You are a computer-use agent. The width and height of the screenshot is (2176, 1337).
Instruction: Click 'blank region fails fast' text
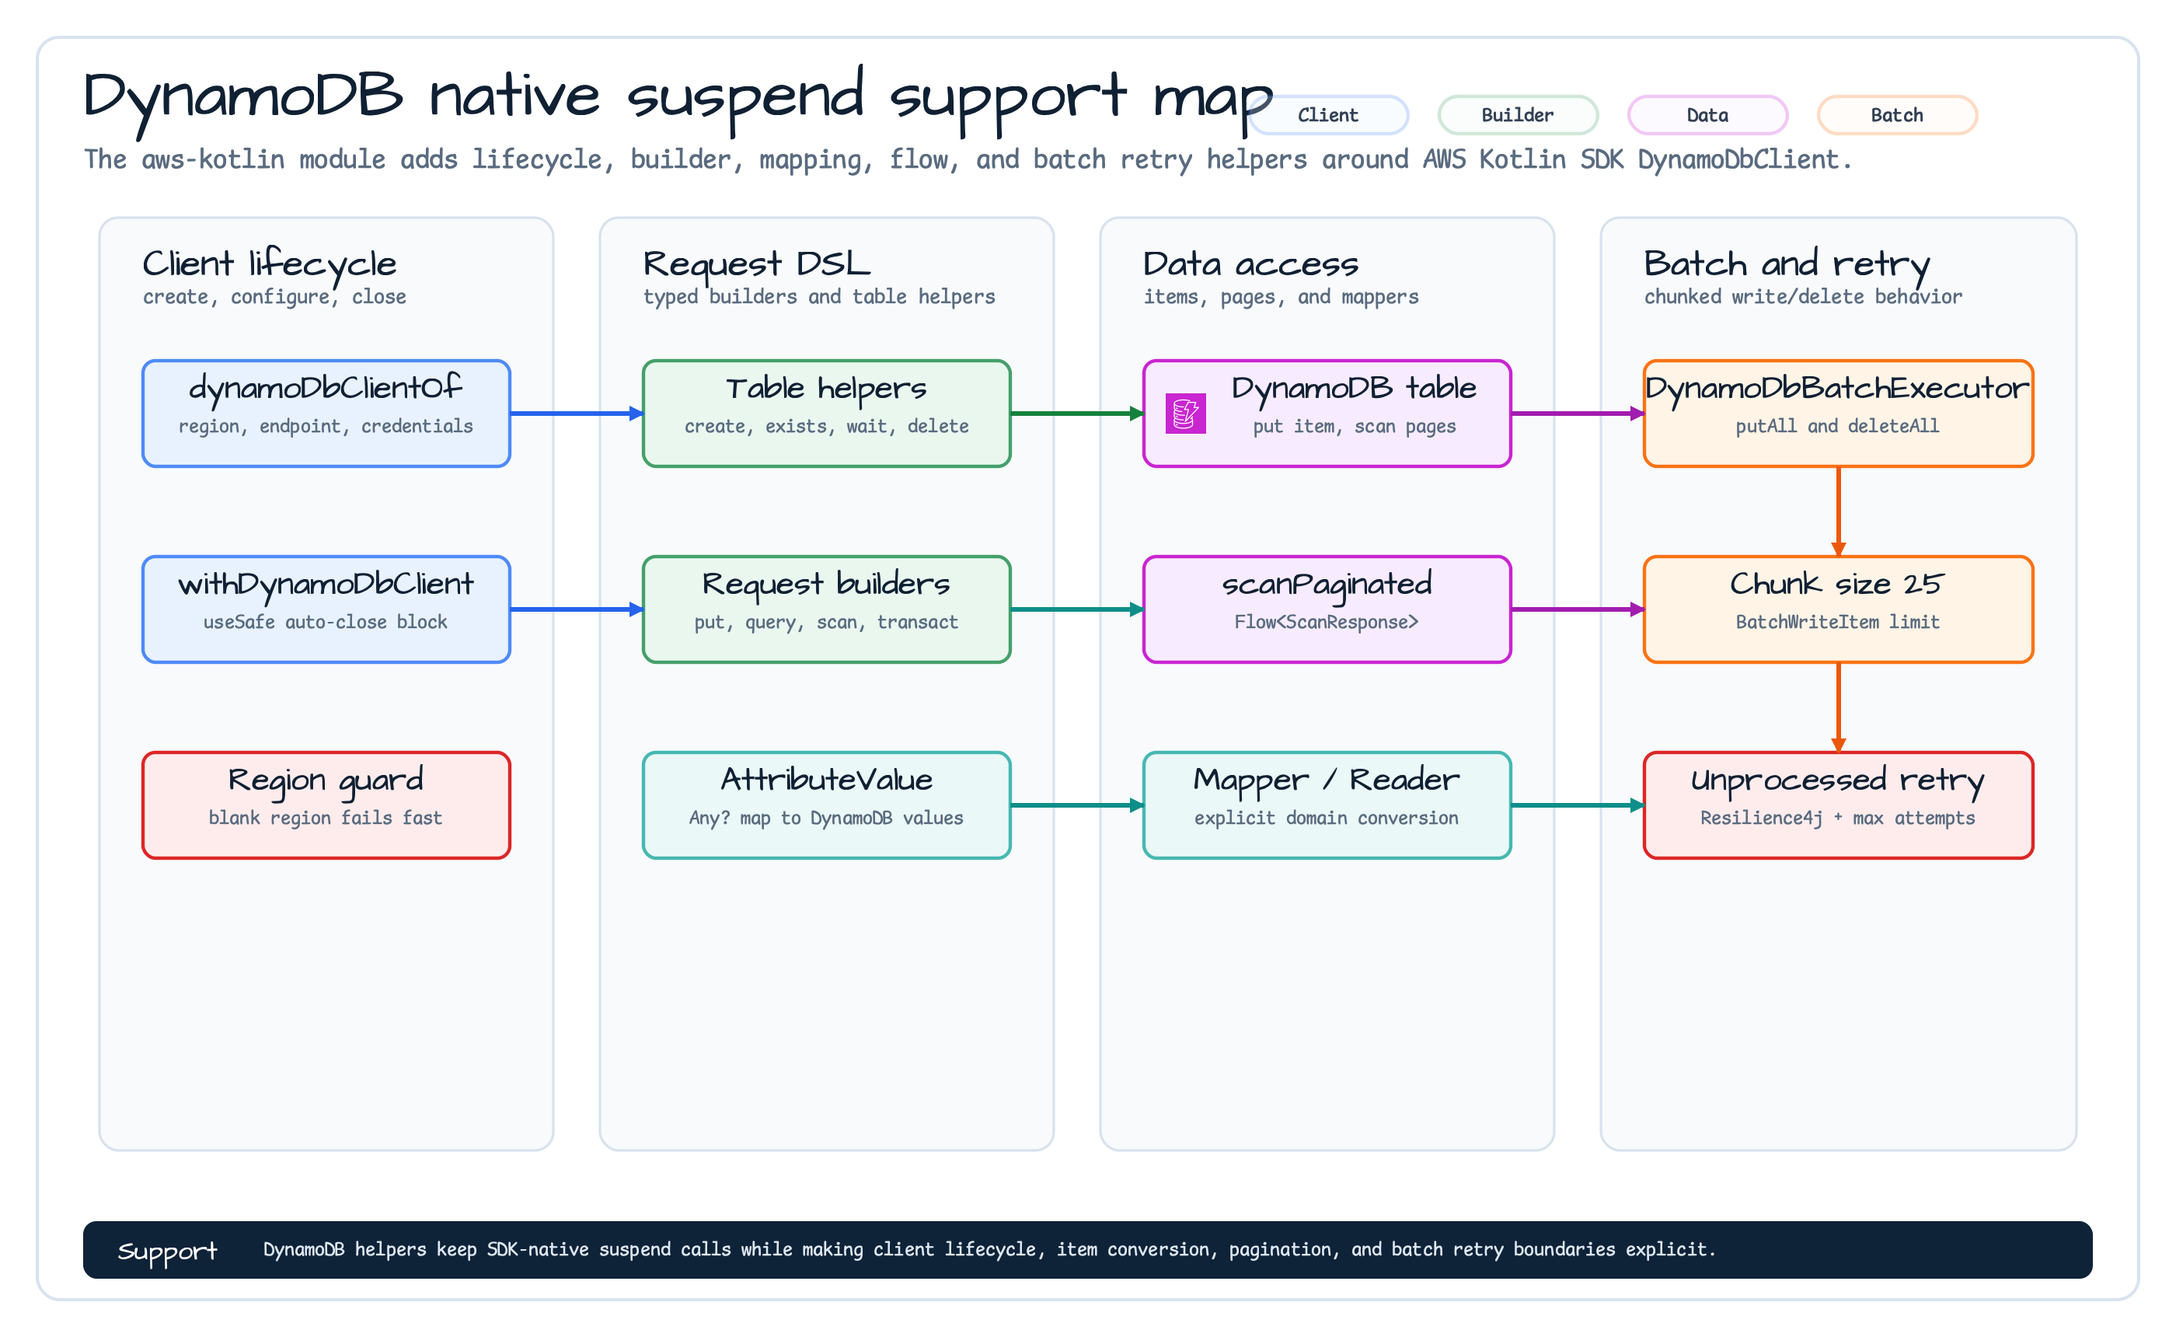(326, 818)
